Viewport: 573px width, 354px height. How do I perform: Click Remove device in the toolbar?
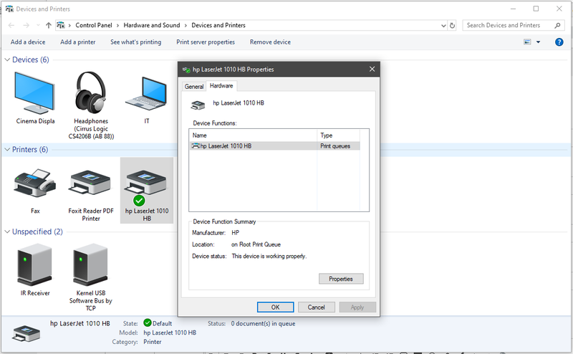tap(270, 42)
